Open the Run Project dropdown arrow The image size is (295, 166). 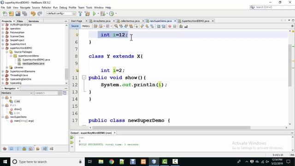pyautogui.click(x=98, y=13)
